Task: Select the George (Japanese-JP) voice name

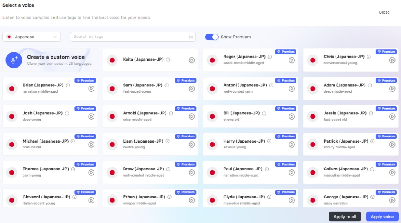Action: click(346, 197)
